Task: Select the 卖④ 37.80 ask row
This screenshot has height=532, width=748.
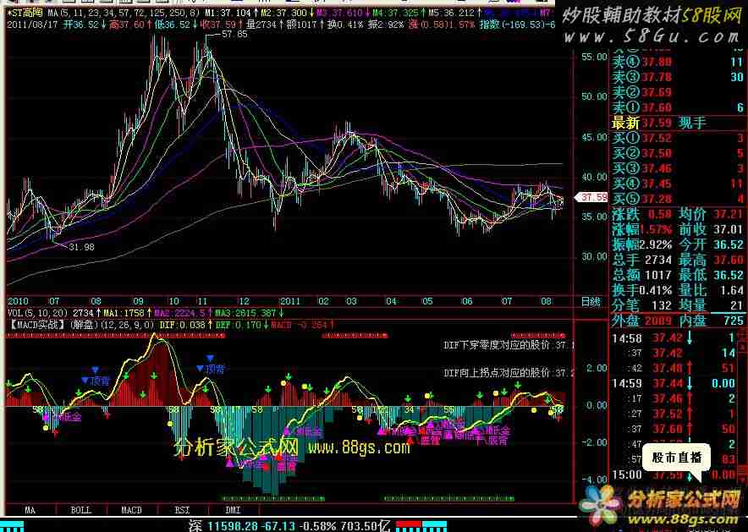Action: (678, 62)
